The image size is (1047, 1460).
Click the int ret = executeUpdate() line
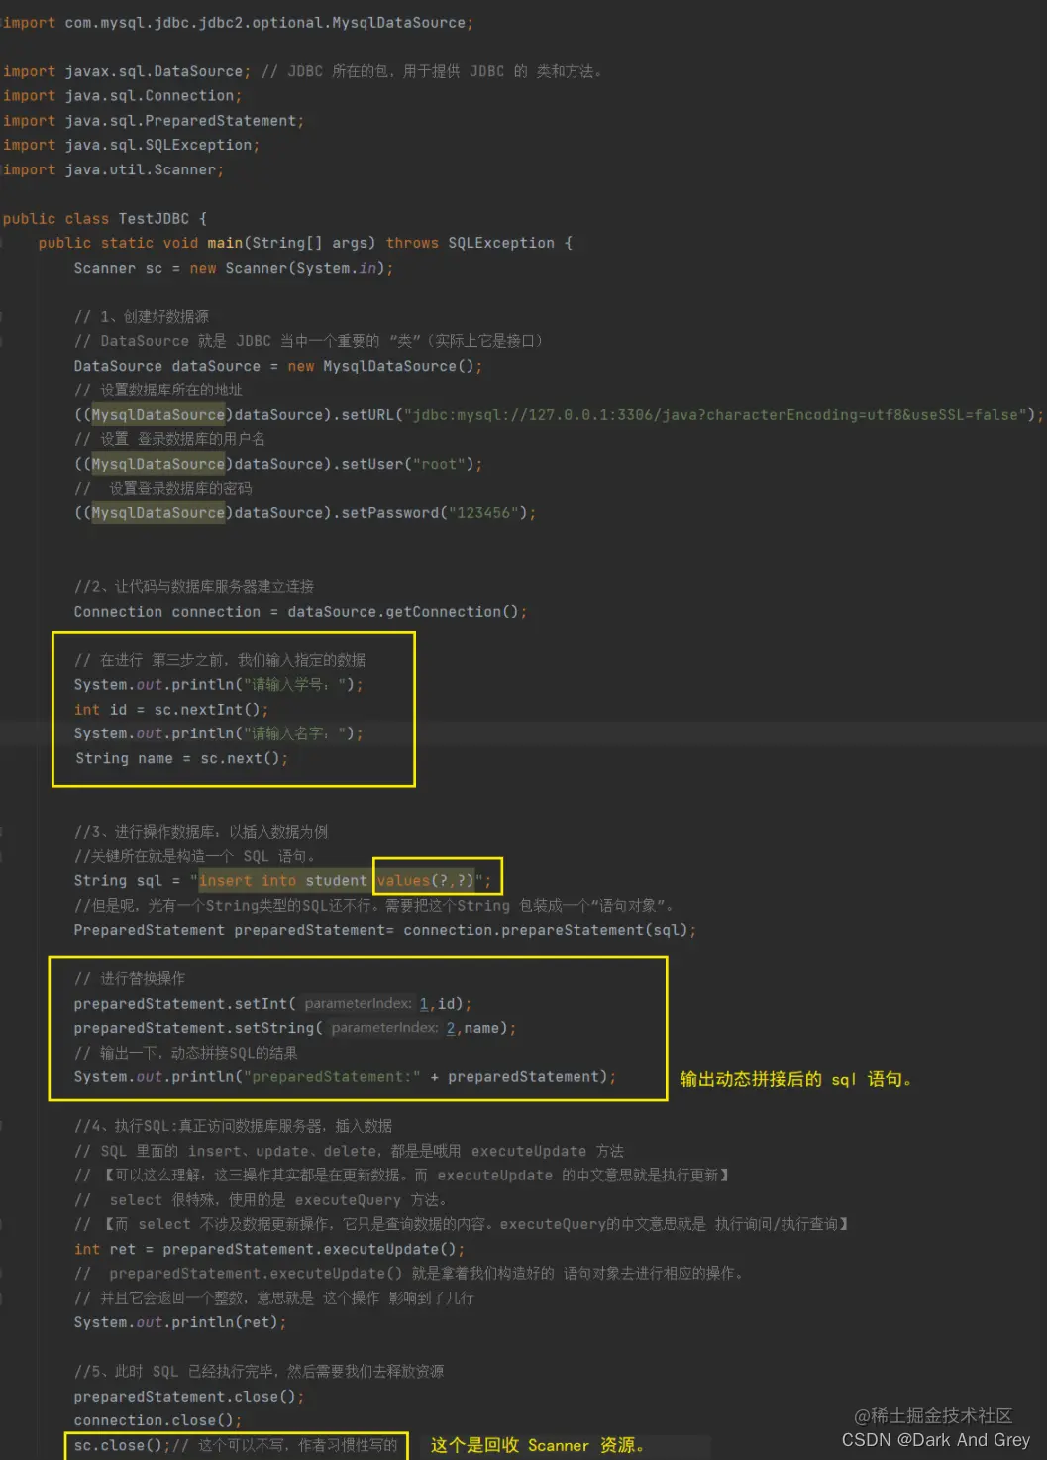coord(269,1249)
